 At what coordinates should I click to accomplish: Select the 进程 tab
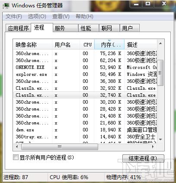[x=42, y=27]
